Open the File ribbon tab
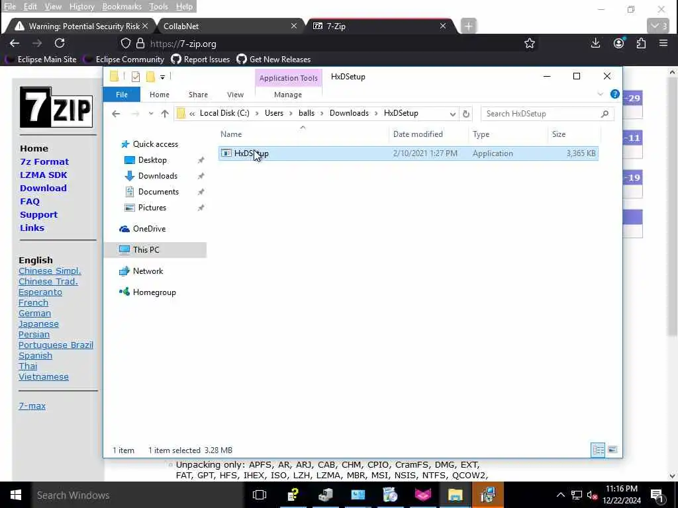Screen dimensions: 678x508 tap(122, 94)
